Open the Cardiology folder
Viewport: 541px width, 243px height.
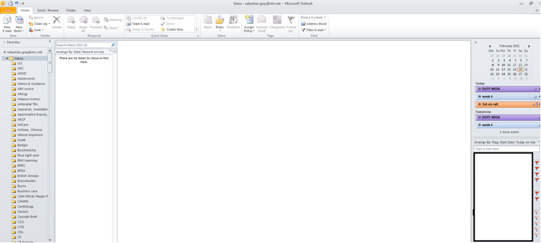click(25, 206)
